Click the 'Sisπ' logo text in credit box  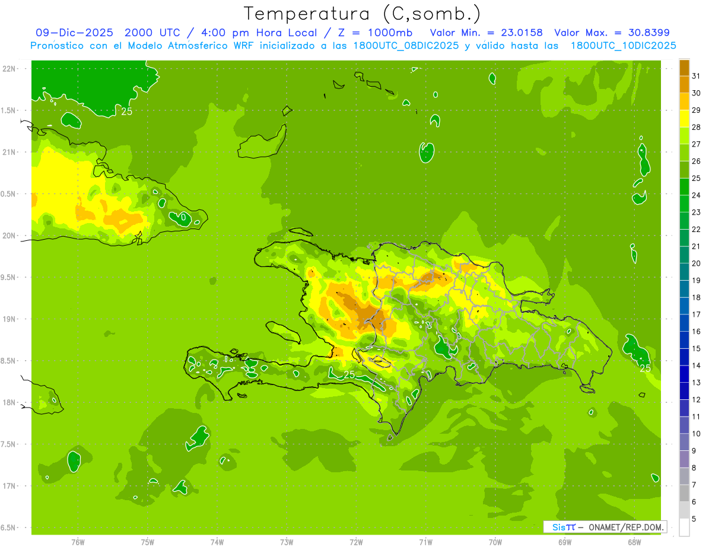[563, 527]
